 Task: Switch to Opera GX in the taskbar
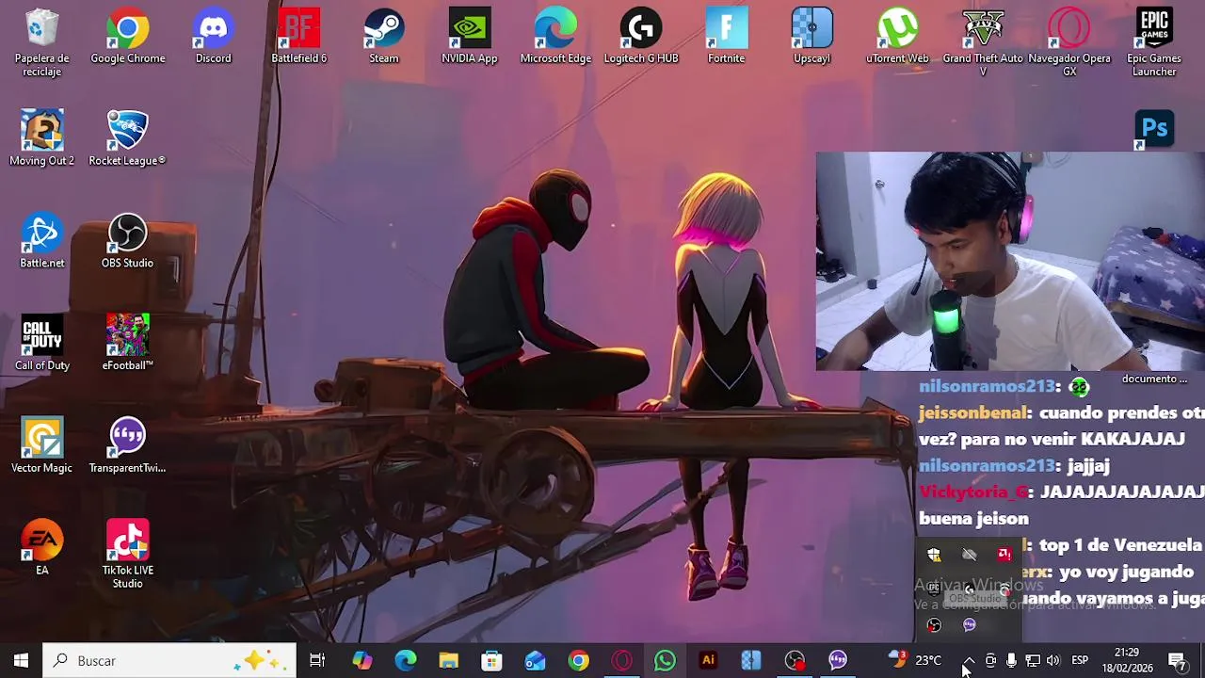[621, 661]
